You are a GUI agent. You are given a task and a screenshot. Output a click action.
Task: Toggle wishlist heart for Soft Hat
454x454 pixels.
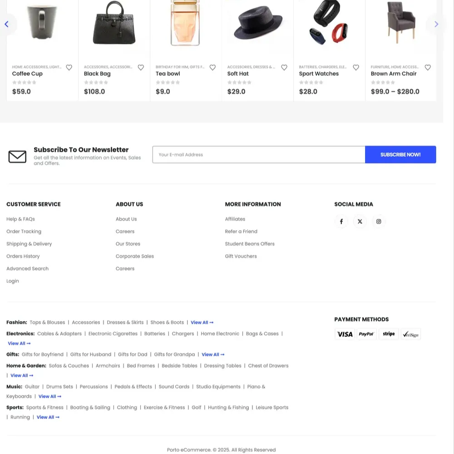point(284,68)
